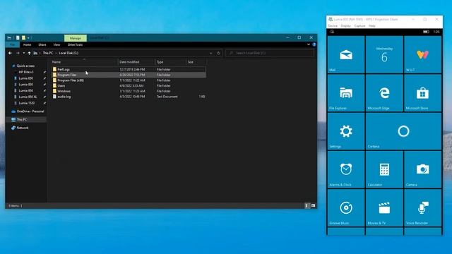Switch to large icons view in status bar
The height and width of the screenshot is (254, 452).
point(313,205)
